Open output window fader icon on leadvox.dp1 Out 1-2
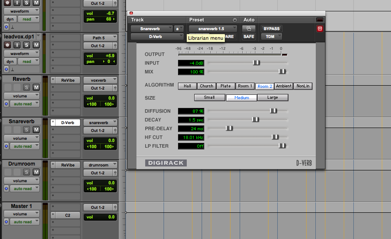This screenshot has height=239, width=391. tap(115, 45)
